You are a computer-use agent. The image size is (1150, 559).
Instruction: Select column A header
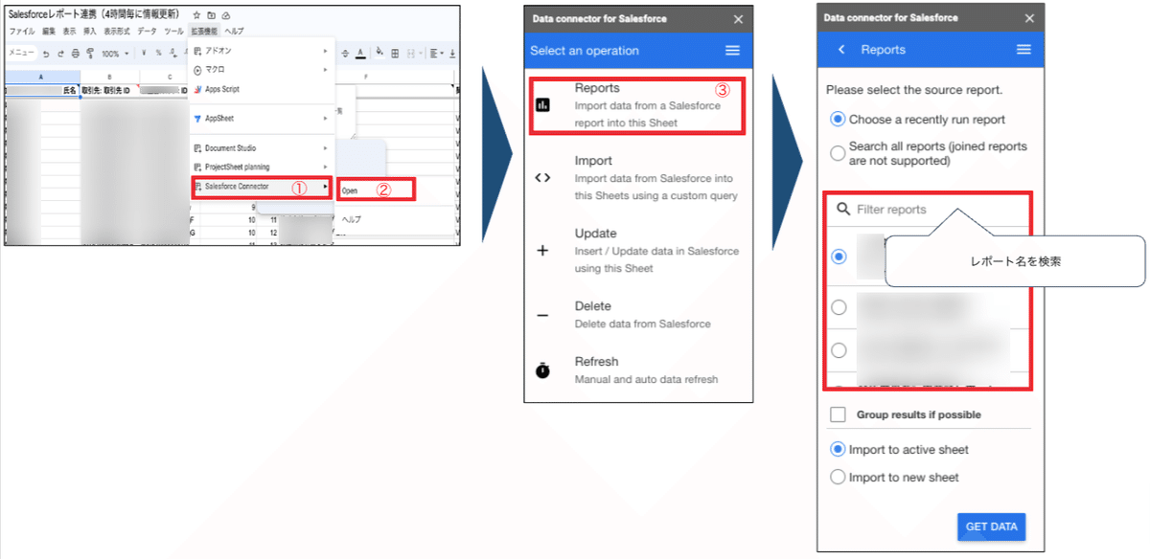pyautogui.click(x=41, y=77)
